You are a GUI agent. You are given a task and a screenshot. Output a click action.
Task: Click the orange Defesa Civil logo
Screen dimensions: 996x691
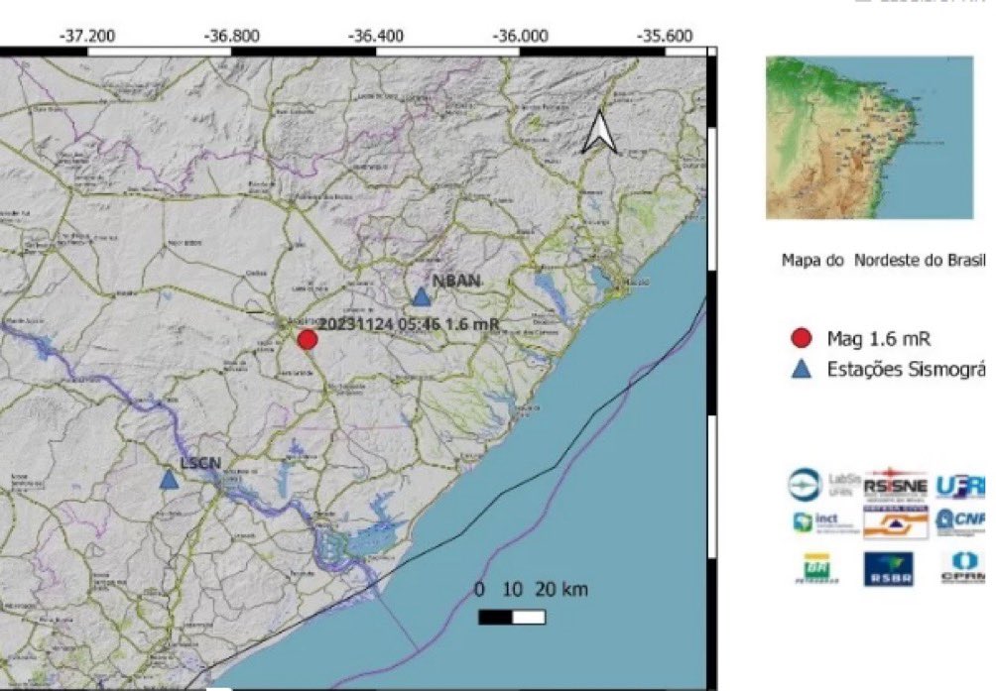896,522
